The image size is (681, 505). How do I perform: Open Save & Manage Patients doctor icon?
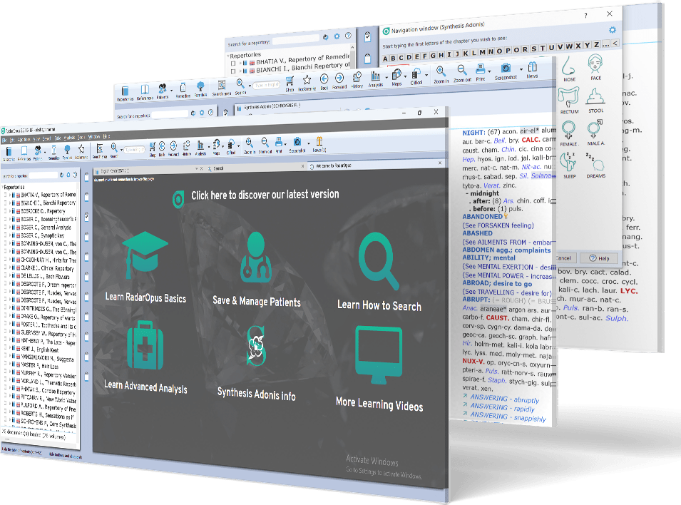click(256, 257)
